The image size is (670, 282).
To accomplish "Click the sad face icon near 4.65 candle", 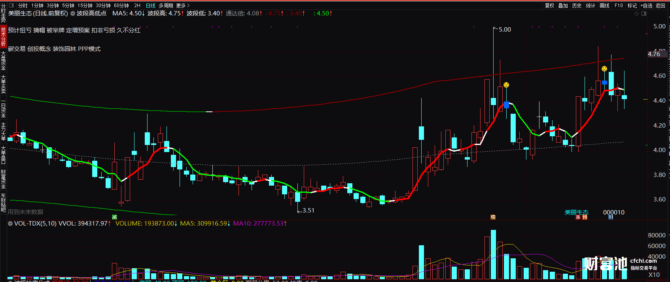I will coord(604,69).
